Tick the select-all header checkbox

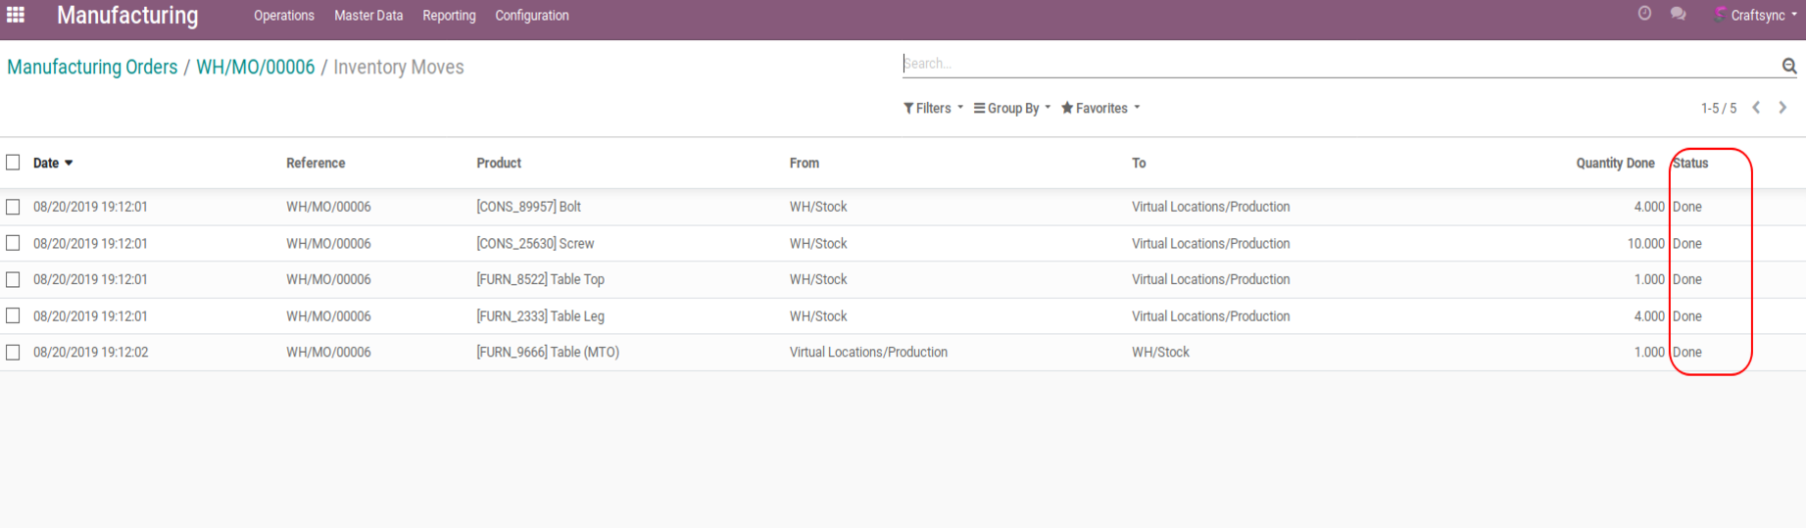coord(13,163)
